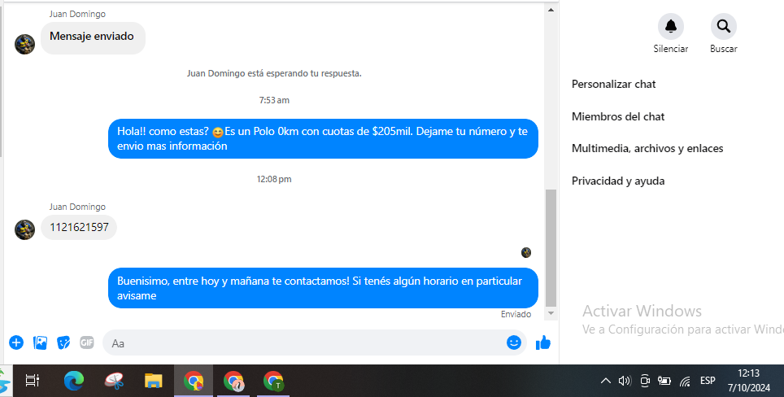
Task: Click the chat scrollbar up arrow
Action: click(x=551, y=10)
